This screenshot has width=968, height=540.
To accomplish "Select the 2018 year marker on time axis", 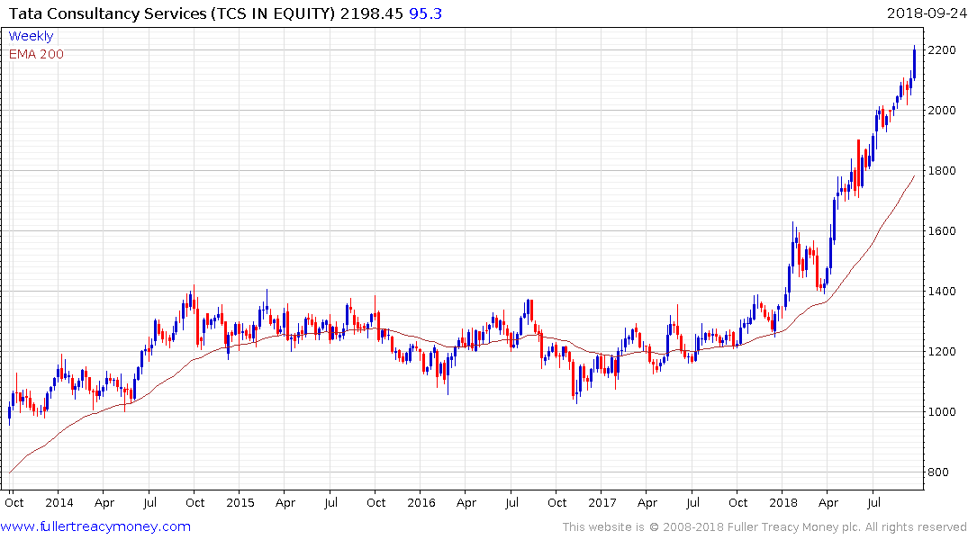I will click(x=783, y=503).
